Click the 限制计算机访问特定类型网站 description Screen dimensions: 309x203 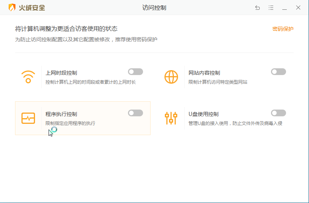point(218,82)
